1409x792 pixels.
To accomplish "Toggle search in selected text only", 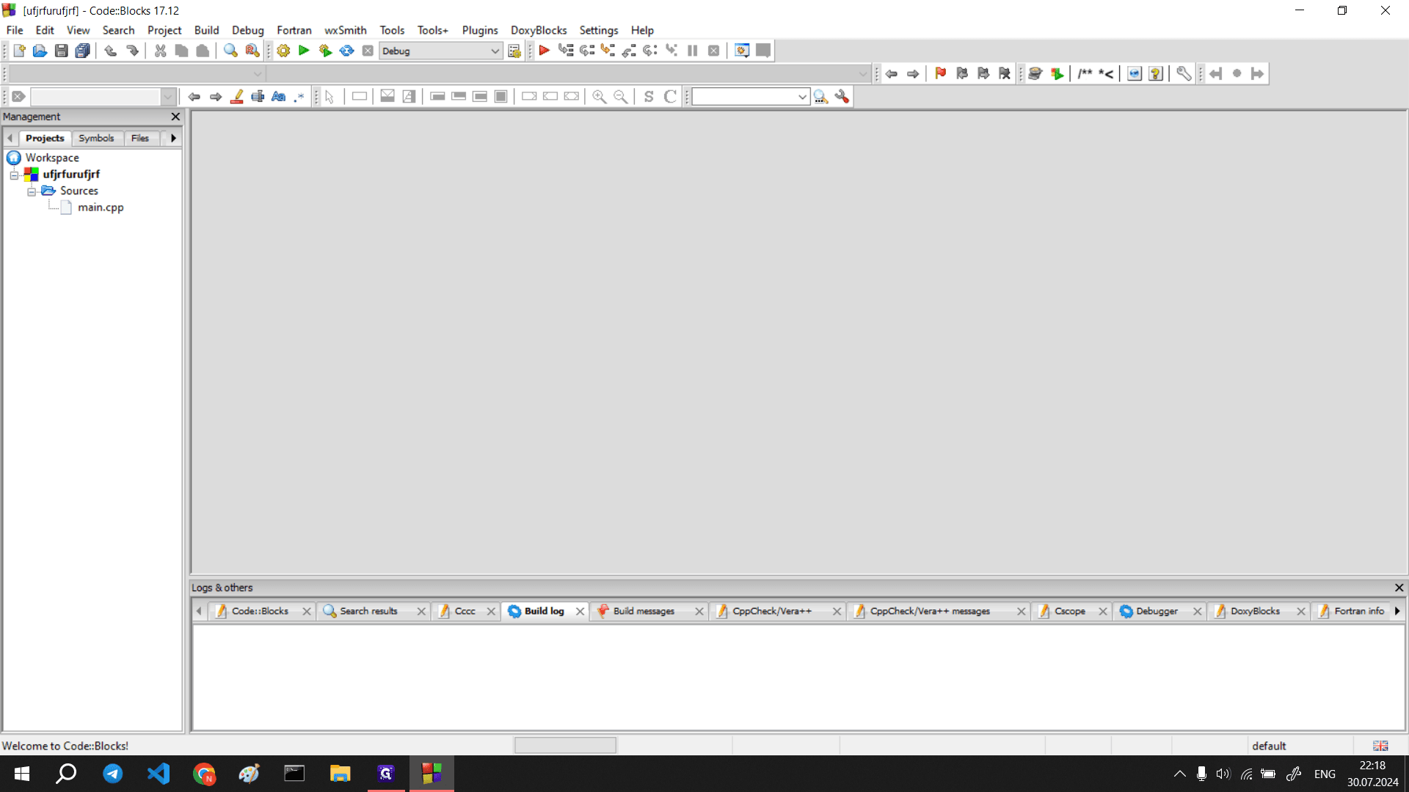I will 258,97.
